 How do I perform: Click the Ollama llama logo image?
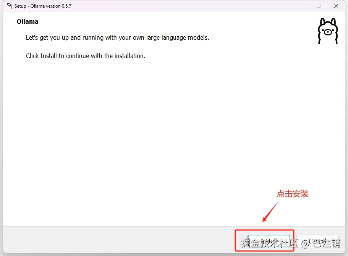[328, 31]
